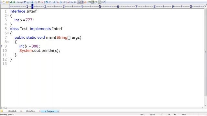Collapse the fold marker at line 6
Viewport: 207px width, 116px height.
[x=8, y=33]
